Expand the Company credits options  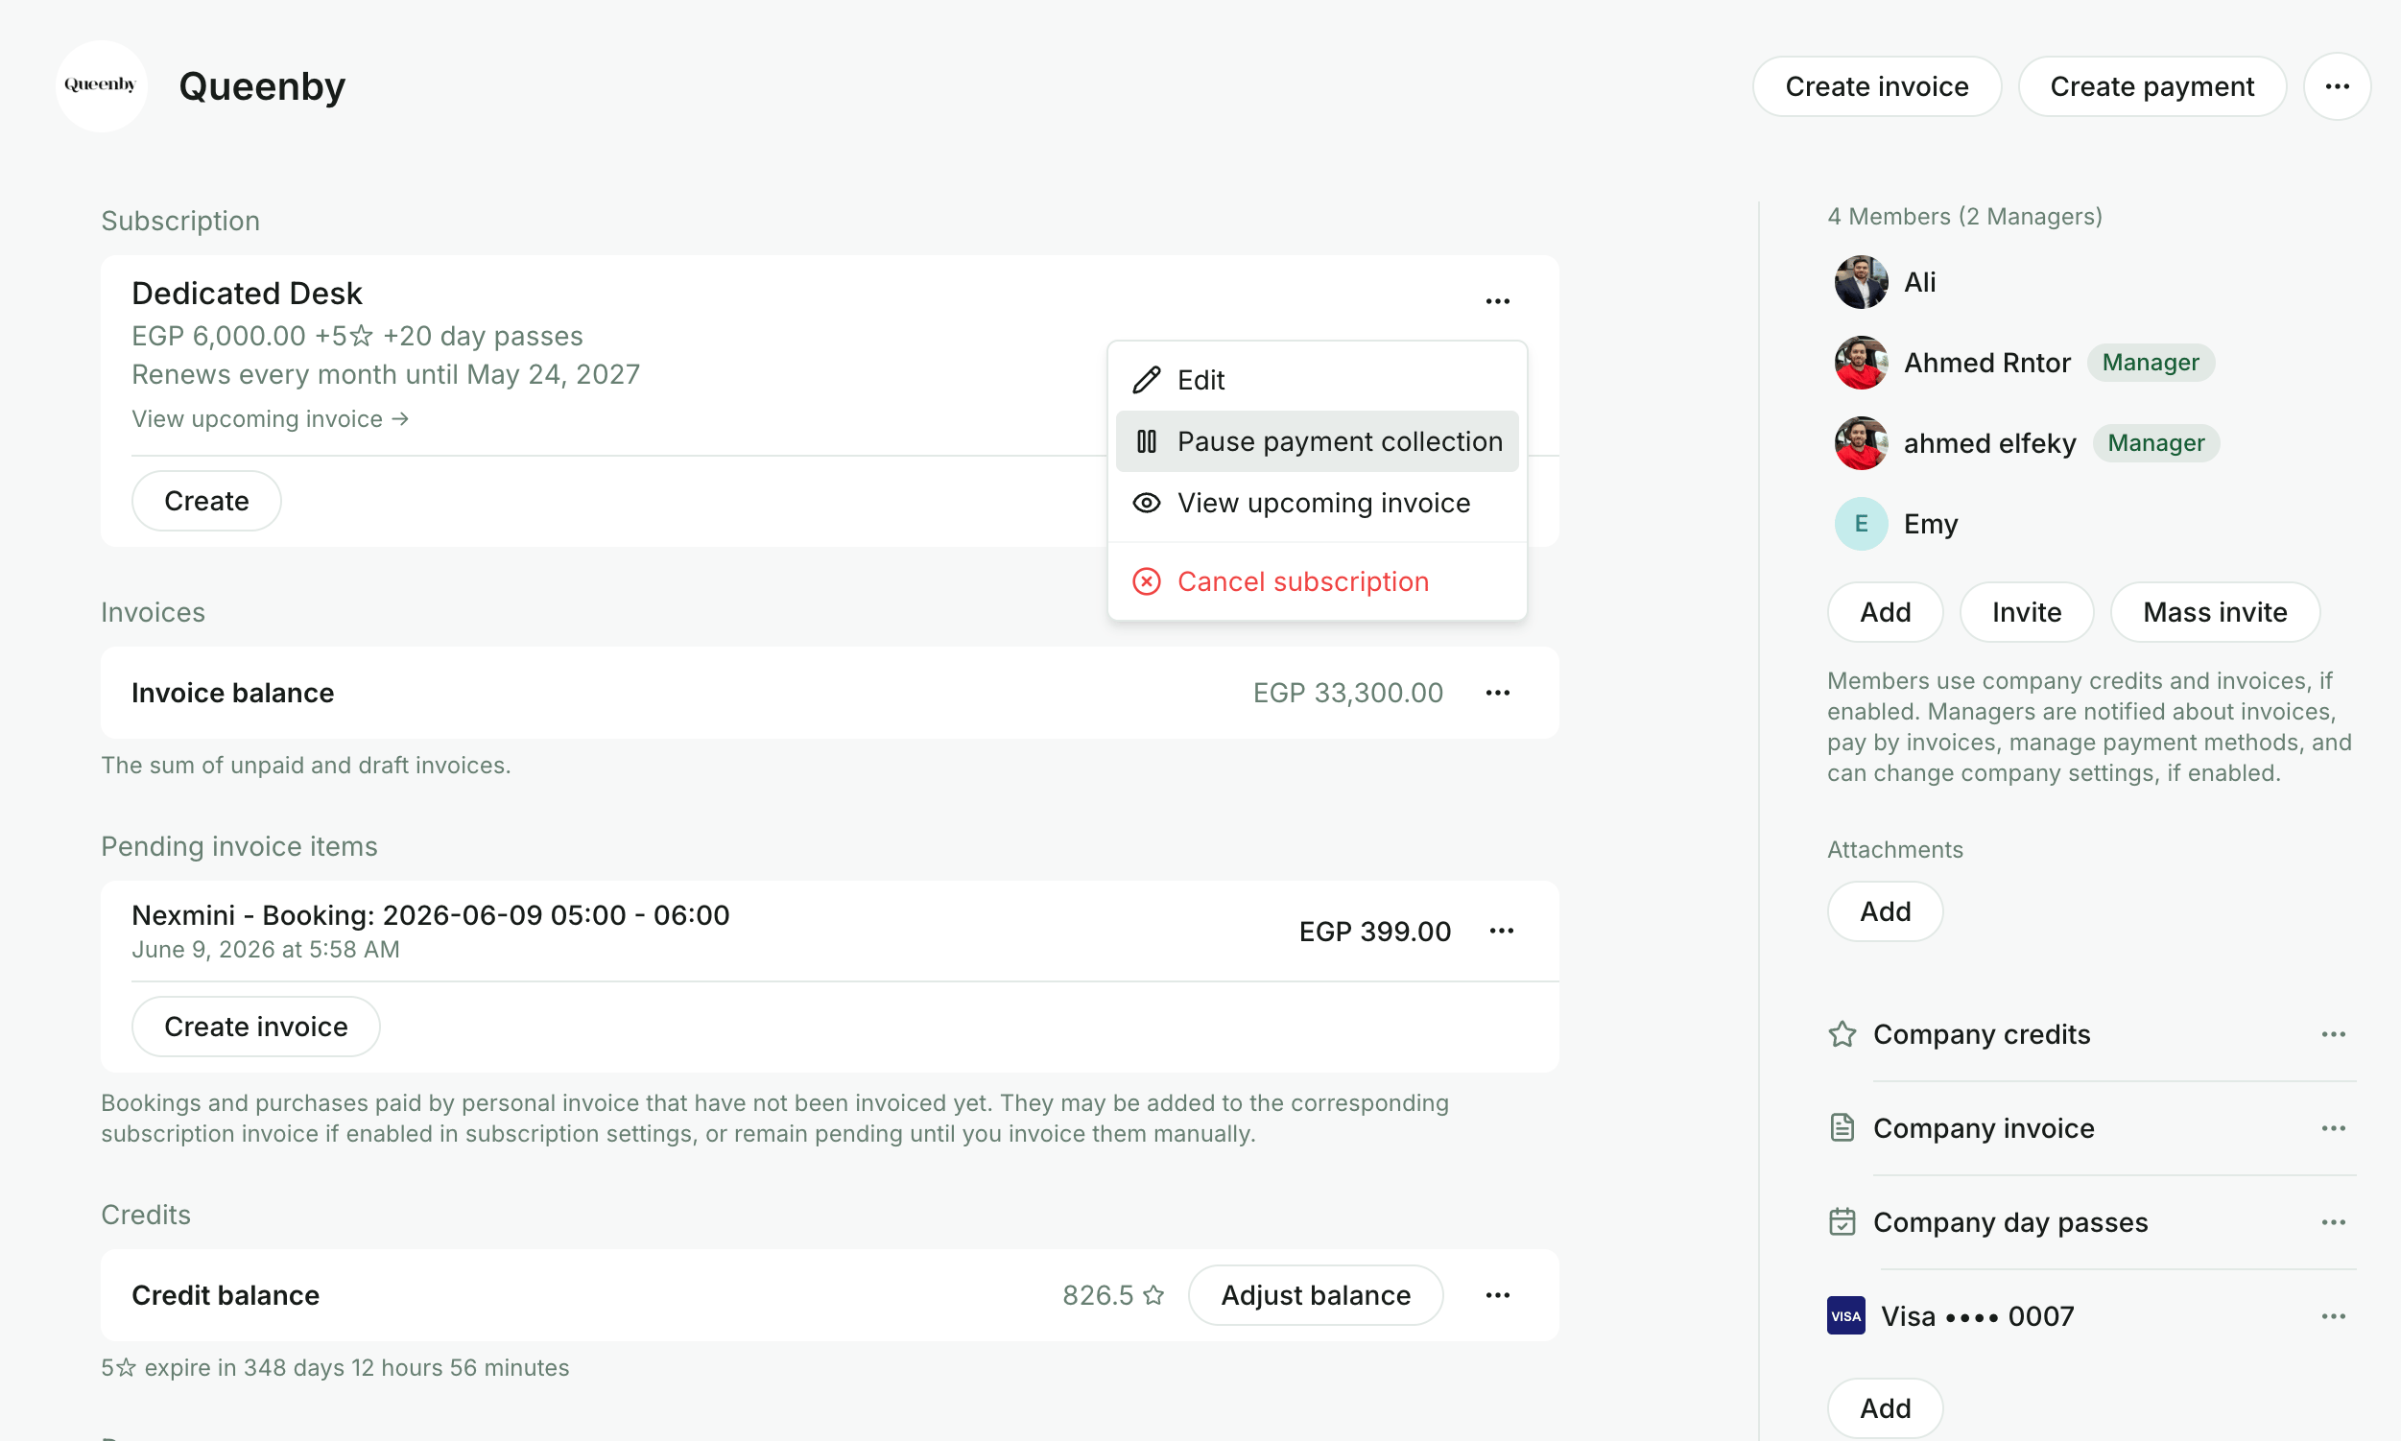coord(2333,1034)
